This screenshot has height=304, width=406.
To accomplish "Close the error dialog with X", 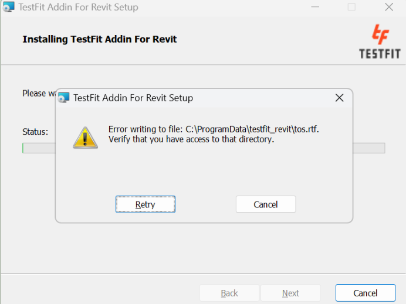I will pyautogui.click(x=339, y=98).
